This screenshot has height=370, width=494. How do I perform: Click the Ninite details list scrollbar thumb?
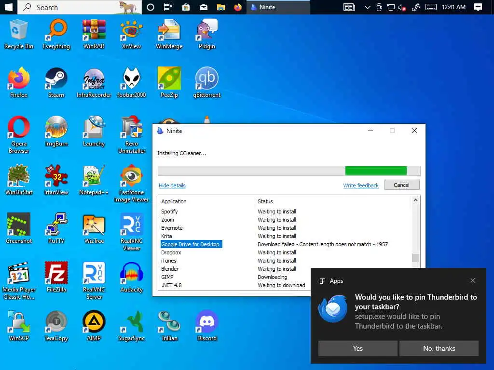tap(415, 258)
